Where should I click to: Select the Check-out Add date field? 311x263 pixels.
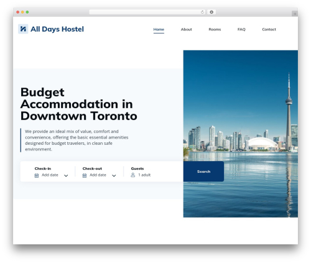[x=98, y=175]
